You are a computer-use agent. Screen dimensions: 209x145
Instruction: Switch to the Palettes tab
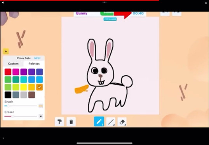(34, 64)
